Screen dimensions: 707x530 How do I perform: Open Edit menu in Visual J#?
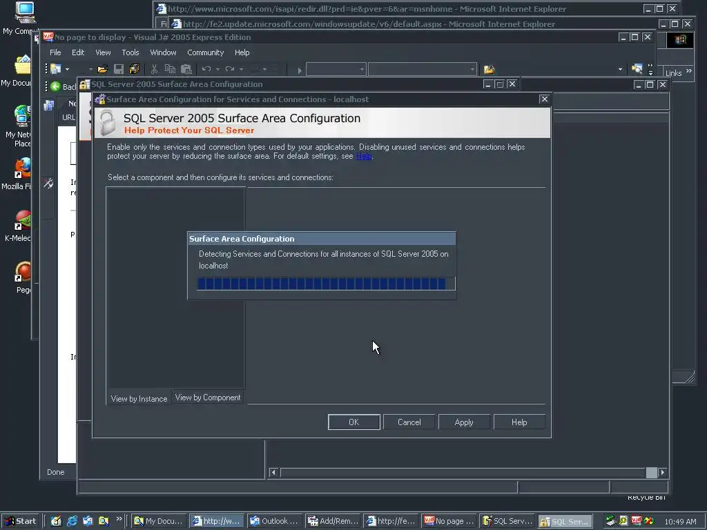click(x=78, y=52)
